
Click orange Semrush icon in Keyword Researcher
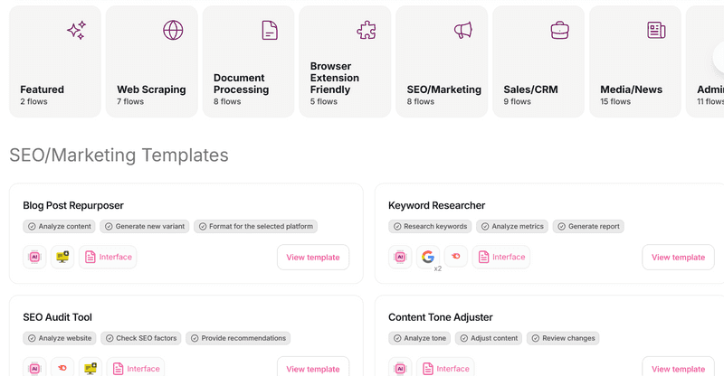tap(456, 257)
